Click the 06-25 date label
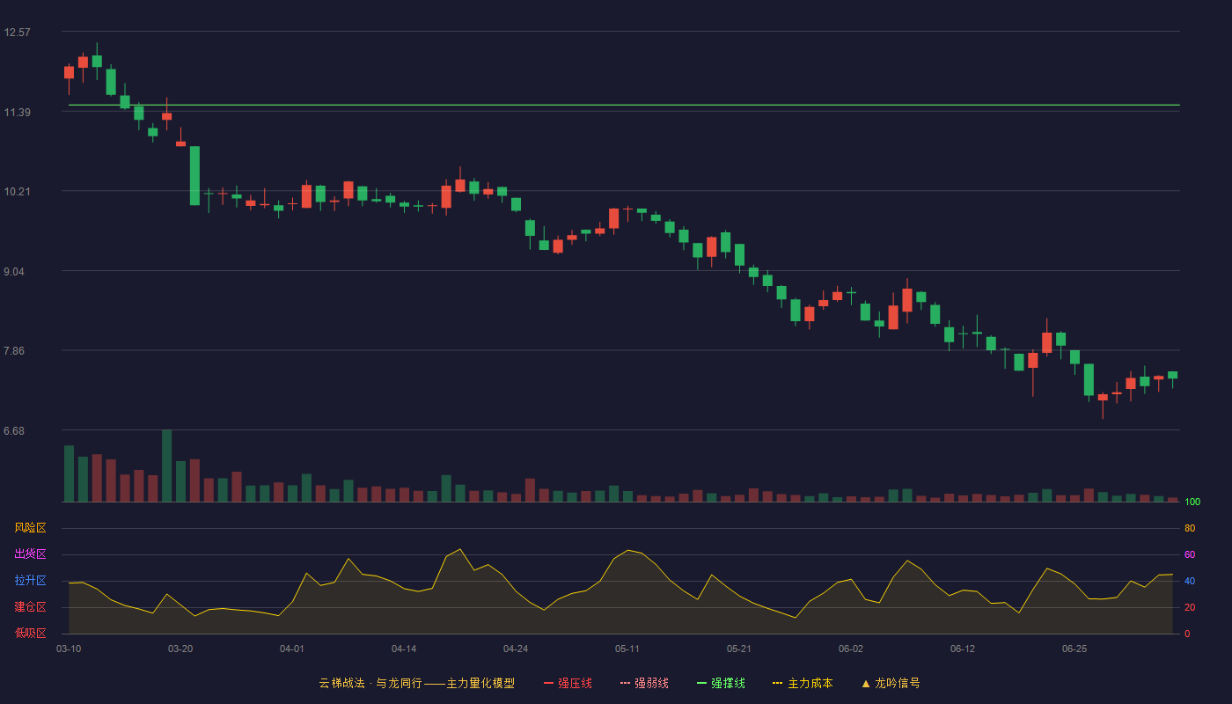The image size is (1232, 704). (1074, 649)
